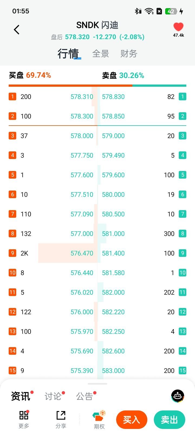Image resolution: width=195 pixels, height=436 pixels.
Task: Open the 资讯 news tab
Action: 20,396
